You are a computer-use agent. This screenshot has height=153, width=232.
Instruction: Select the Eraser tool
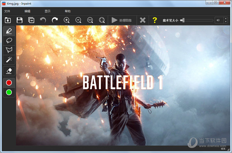(x=9, y=71)
